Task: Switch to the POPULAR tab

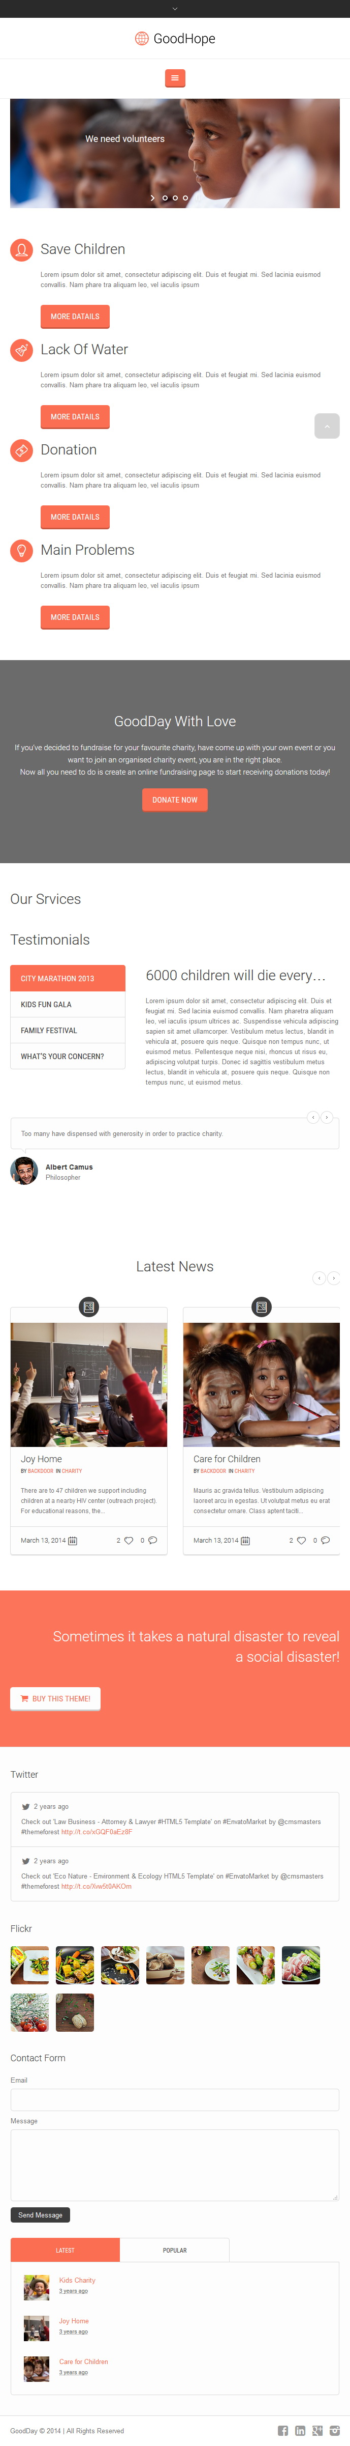Action: pyautogui.click(x=175, y=2250)
